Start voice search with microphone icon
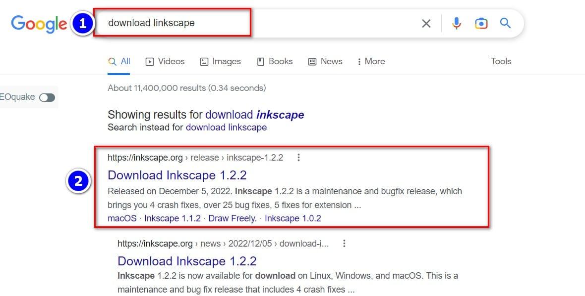585x296 pixels. 457,23
